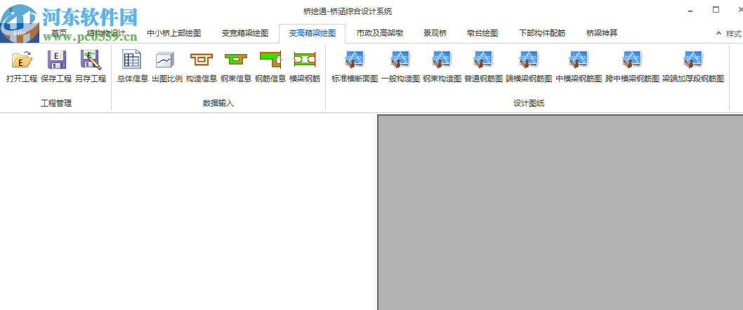Switch to 下部构件配筋 tab
Screen dimensions: 743x310
(x=542, y=33)
